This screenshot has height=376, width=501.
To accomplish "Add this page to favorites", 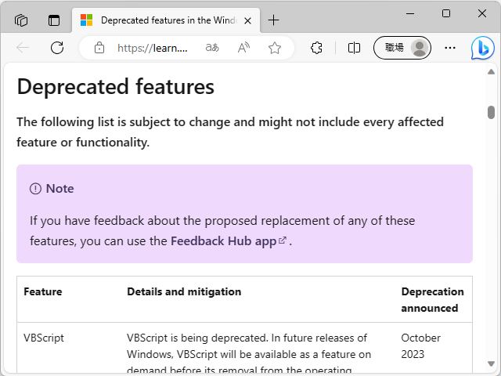I will click(x=275, y=48).
